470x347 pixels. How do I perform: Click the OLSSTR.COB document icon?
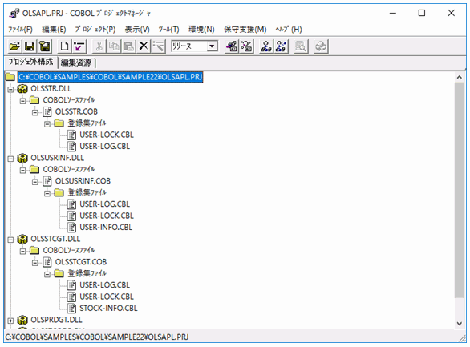click(x=47, y=112)
